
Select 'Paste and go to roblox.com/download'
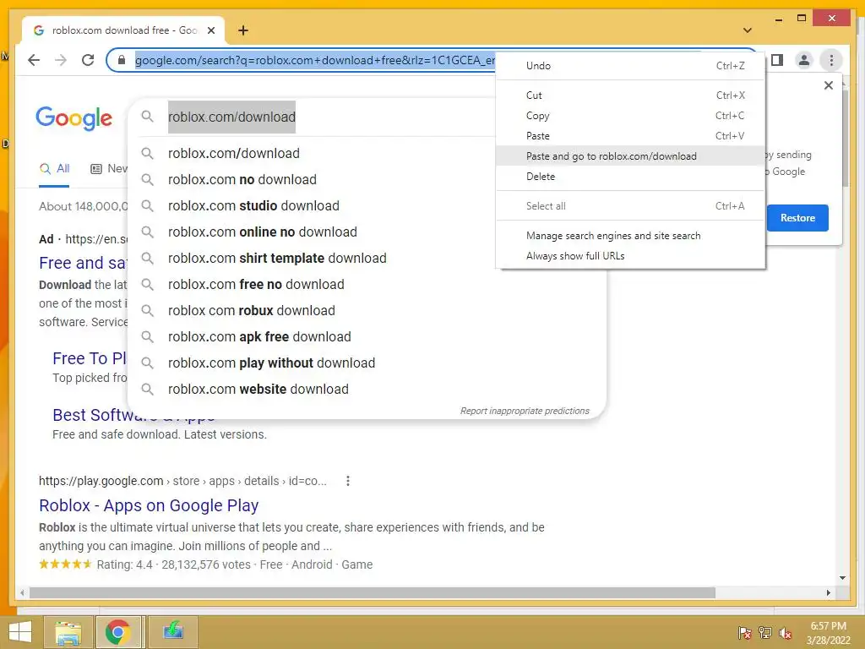pos(630,156)
